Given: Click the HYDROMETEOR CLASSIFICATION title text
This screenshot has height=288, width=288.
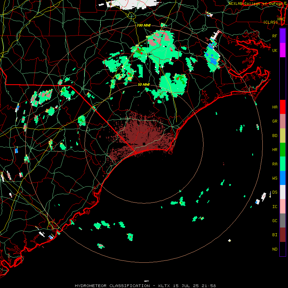Looking at the screenshot, I should pos(112,286).
